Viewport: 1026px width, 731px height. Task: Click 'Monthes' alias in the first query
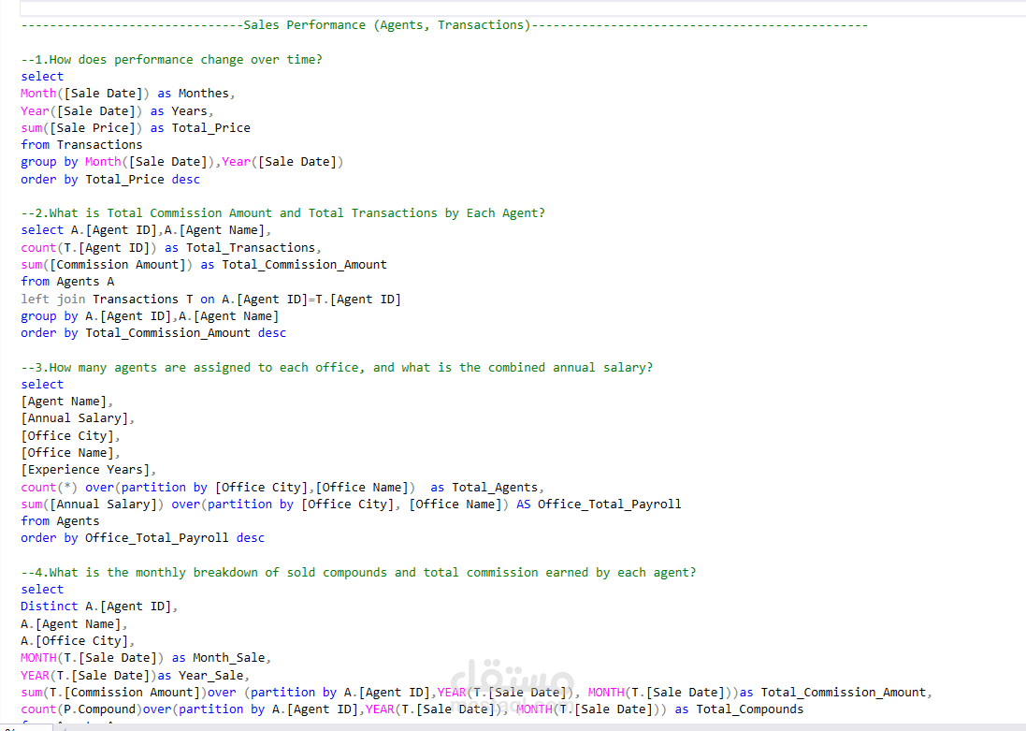pos(204,94)
